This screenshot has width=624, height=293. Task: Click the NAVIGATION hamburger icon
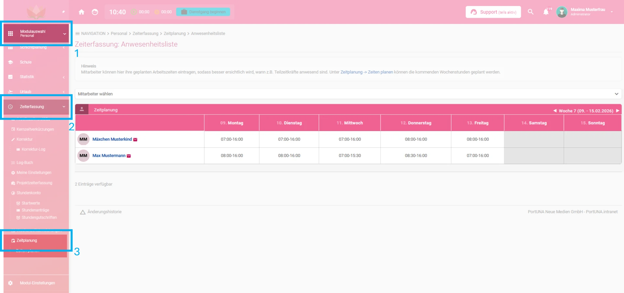(x=77, y=33)
